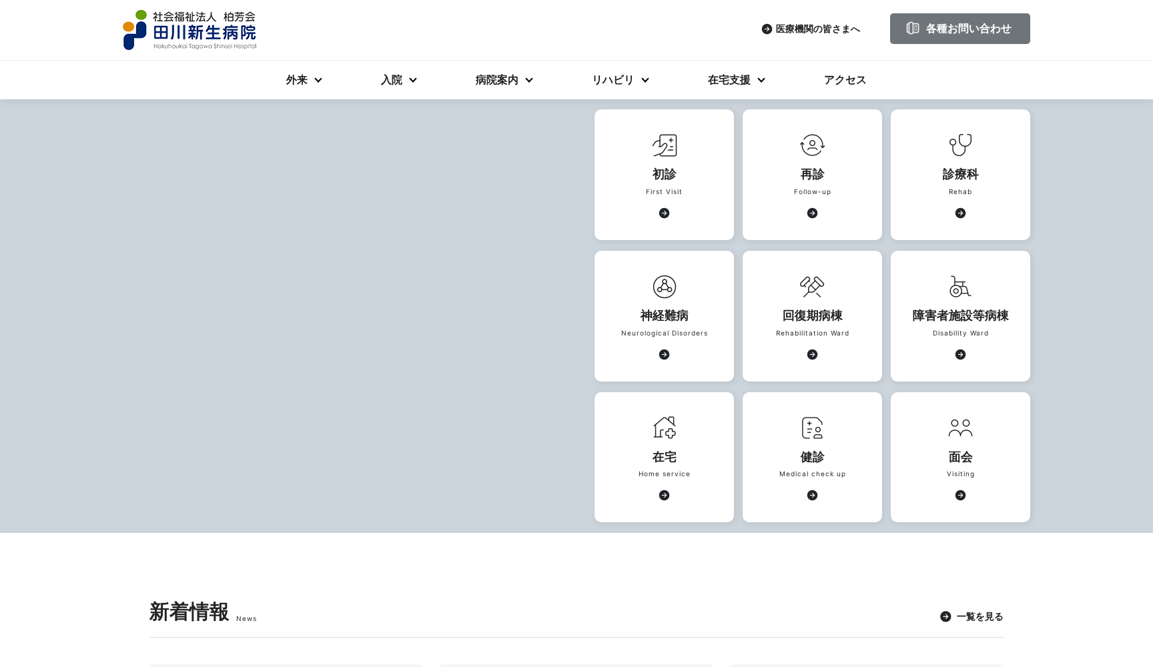This screenshot has width=1153, height=667.
Task: Click the wheelchair icon on Disability Ward card
Action: coord(960,287)
